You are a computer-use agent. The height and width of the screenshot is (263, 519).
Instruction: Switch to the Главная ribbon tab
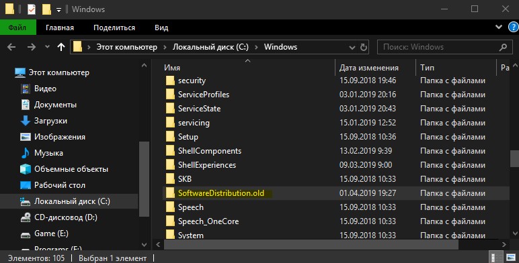point(60,28)
